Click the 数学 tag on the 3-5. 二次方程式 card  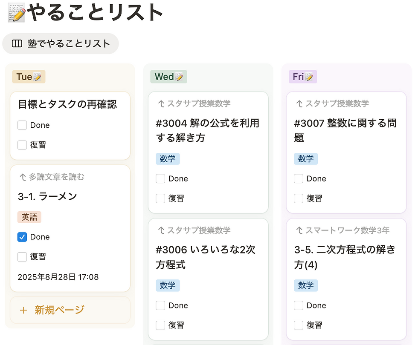[x=306, y=285]
